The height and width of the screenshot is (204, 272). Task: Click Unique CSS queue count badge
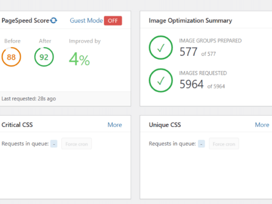click(x=201, y=144)
